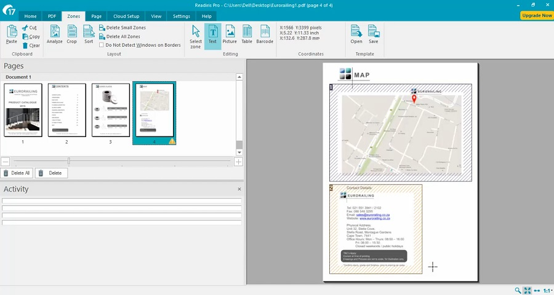The height and width of the screenshot is (295, 554).
Task: Switch to the PDF tab
Action: [51, 16]
